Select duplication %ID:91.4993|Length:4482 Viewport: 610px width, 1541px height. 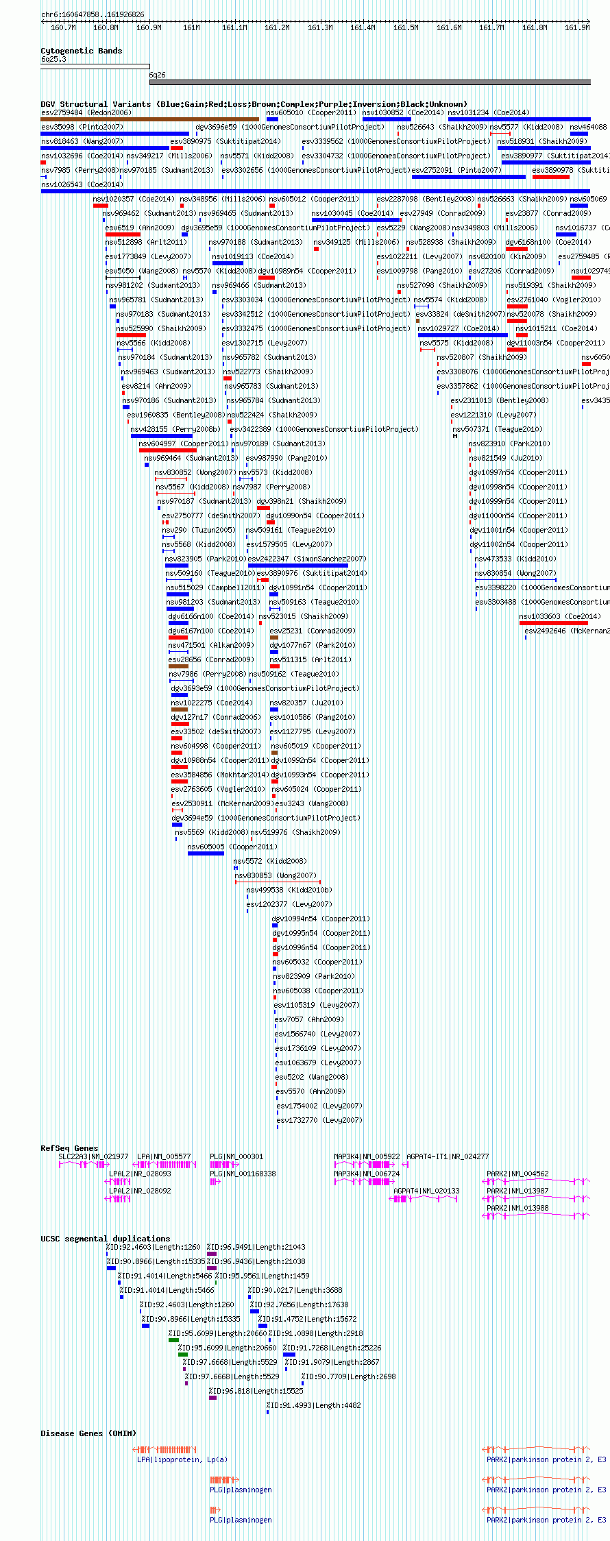pyautogui.click(x=313, y=1405)
